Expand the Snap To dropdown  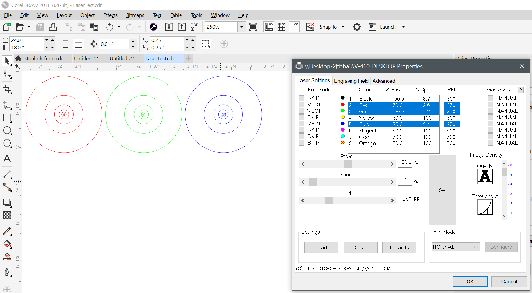pyautogui.click(x=343, y=27)
